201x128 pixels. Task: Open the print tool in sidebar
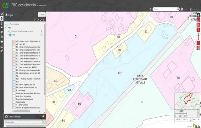click(2, 41)
